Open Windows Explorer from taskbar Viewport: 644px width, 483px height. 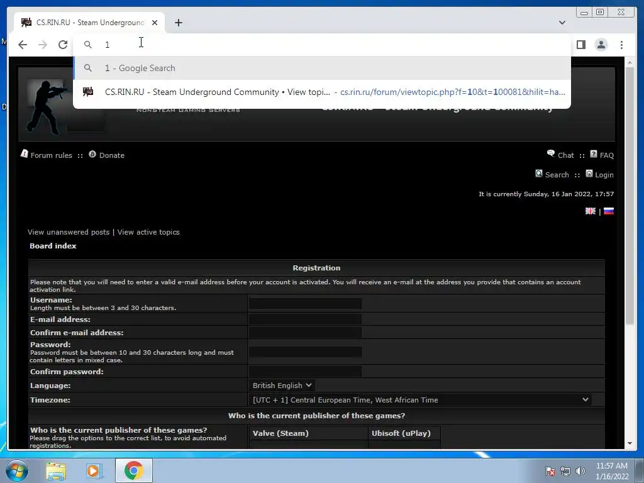(56, 470)
